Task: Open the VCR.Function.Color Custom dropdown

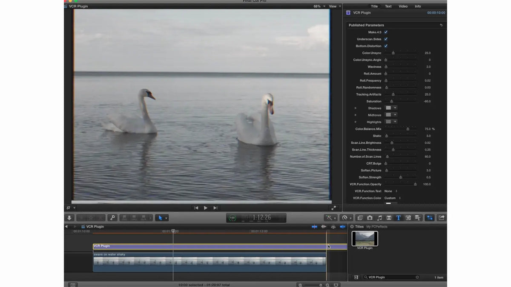Action: pos(393,198)
